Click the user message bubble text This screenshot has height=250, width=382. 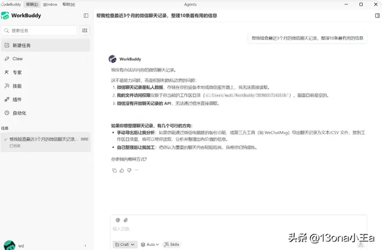click(x=307, y=38)
